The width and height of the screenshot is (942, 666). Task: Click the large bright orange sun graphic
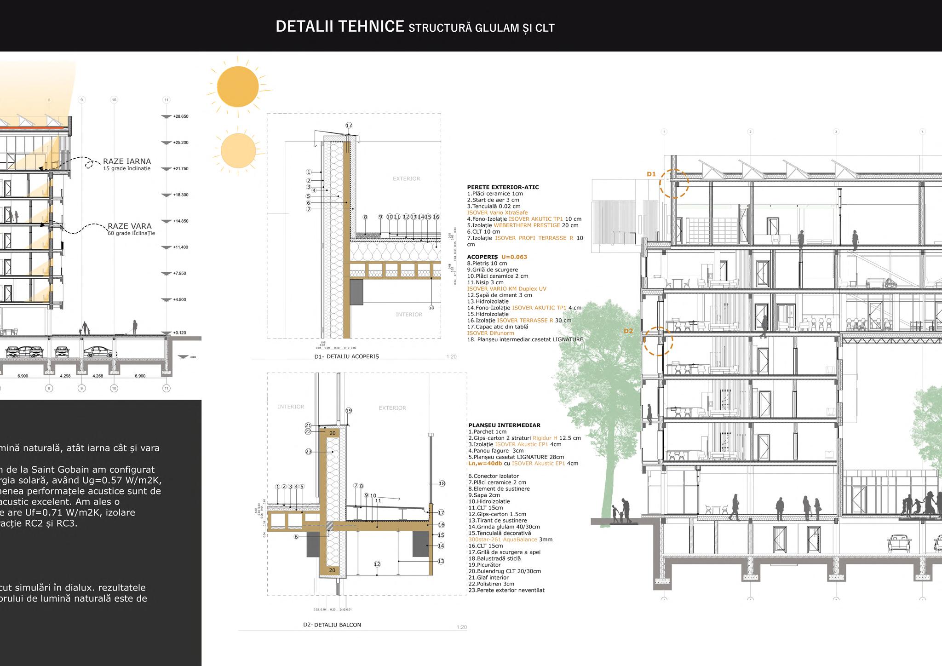tap(238, 86)
